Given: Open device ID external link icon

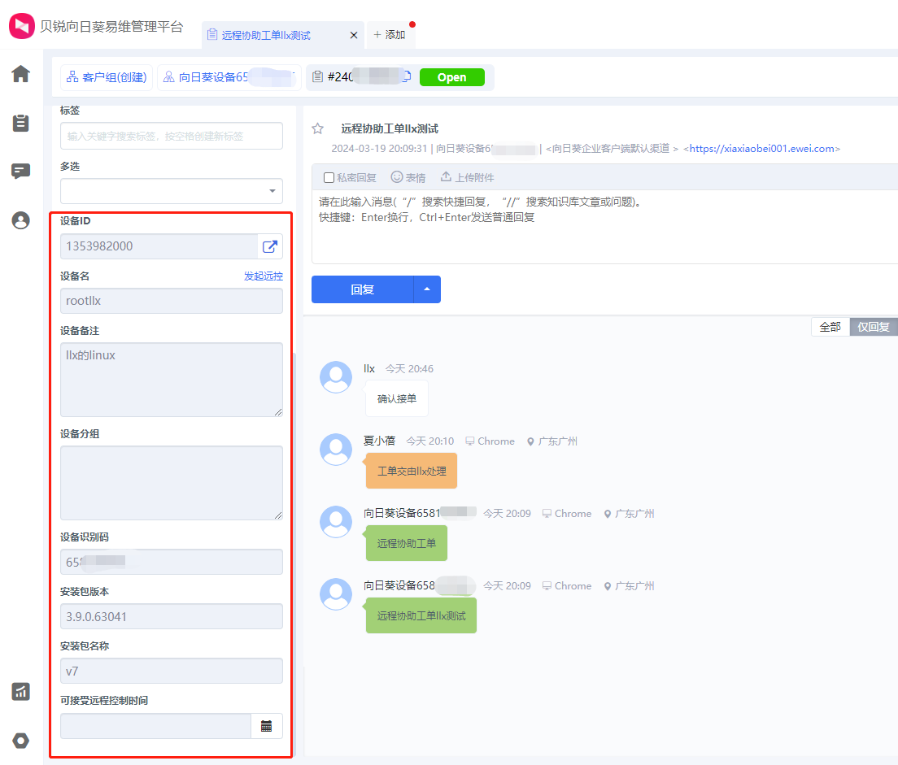Looking at the screenshot, I should 270,246.
